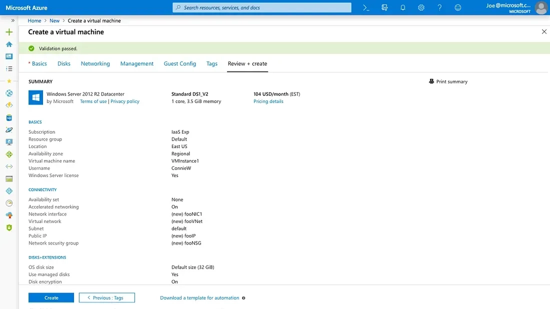This screenshot has width=550, height=309.
Task: Open the Dashboard icon in the sidebar
Action: pos(9,56)
